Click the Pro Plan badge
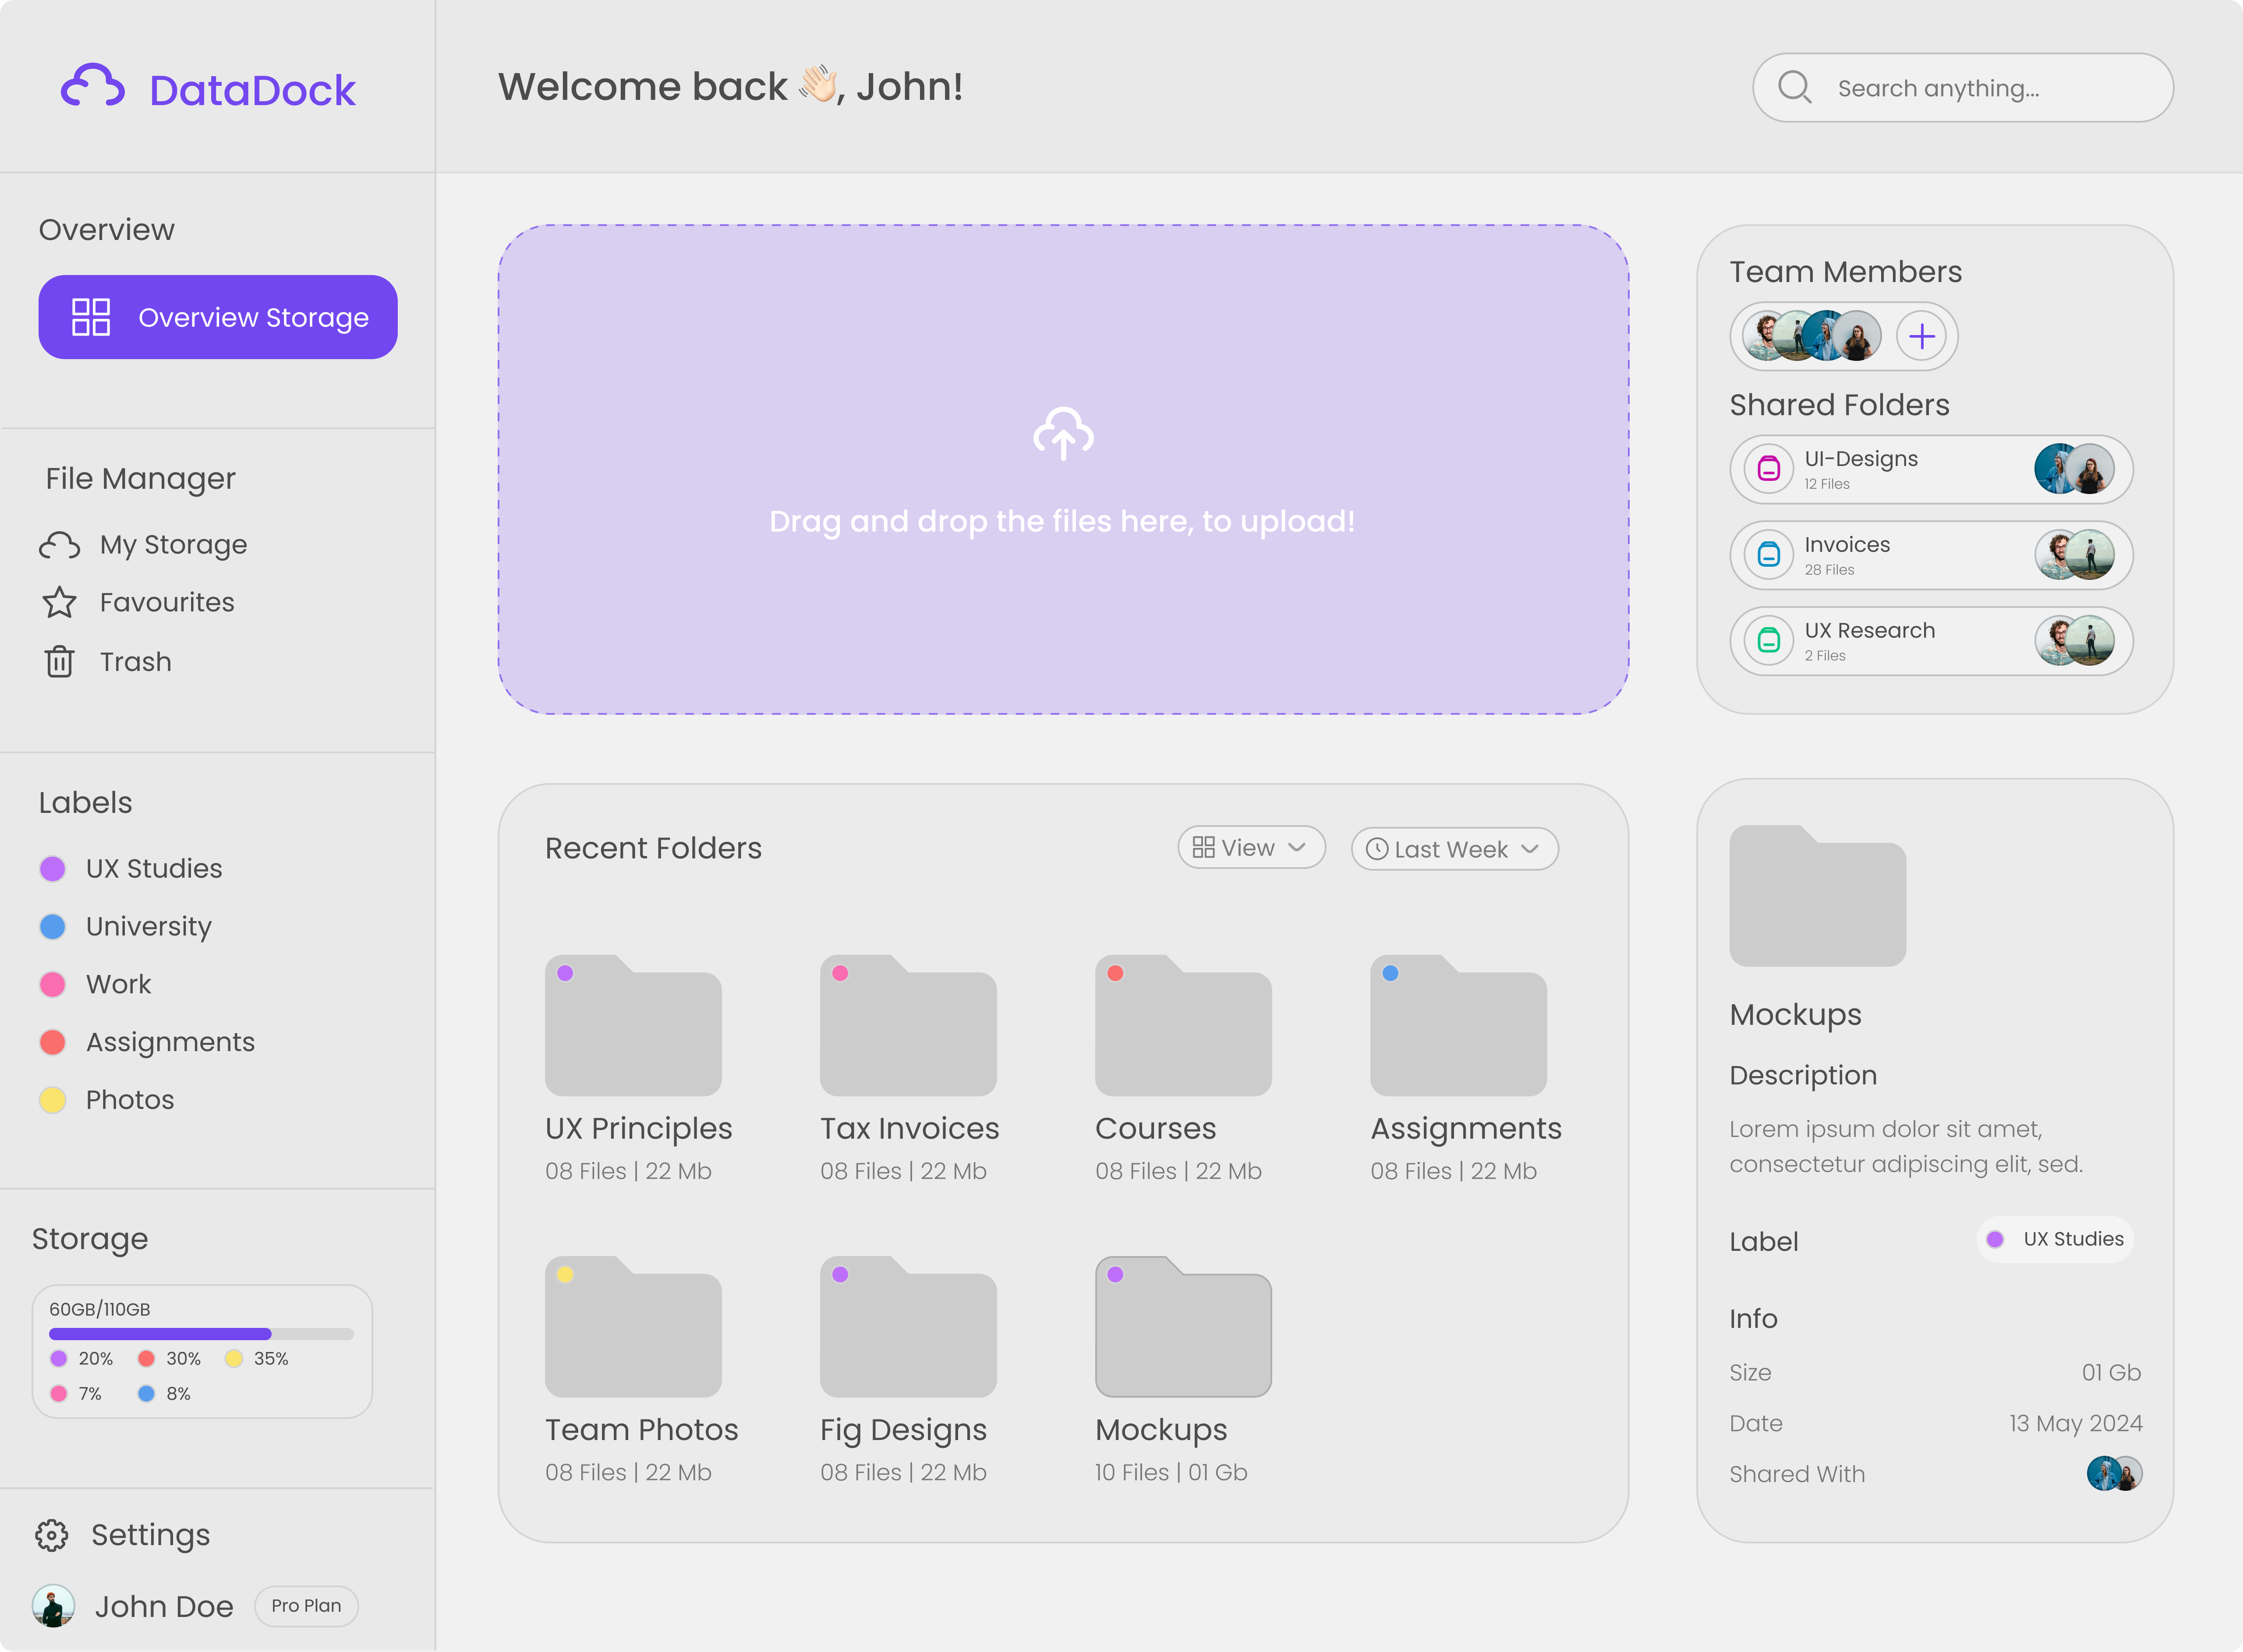This screenshot has height=1652, width=2243. (306, 1606)
